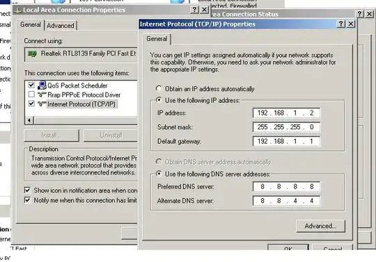This screenshot has height=262, width=376.
Task: Enable the Rrap PPPoE Protocol Driver checkbox
Action: pos(31,95)
